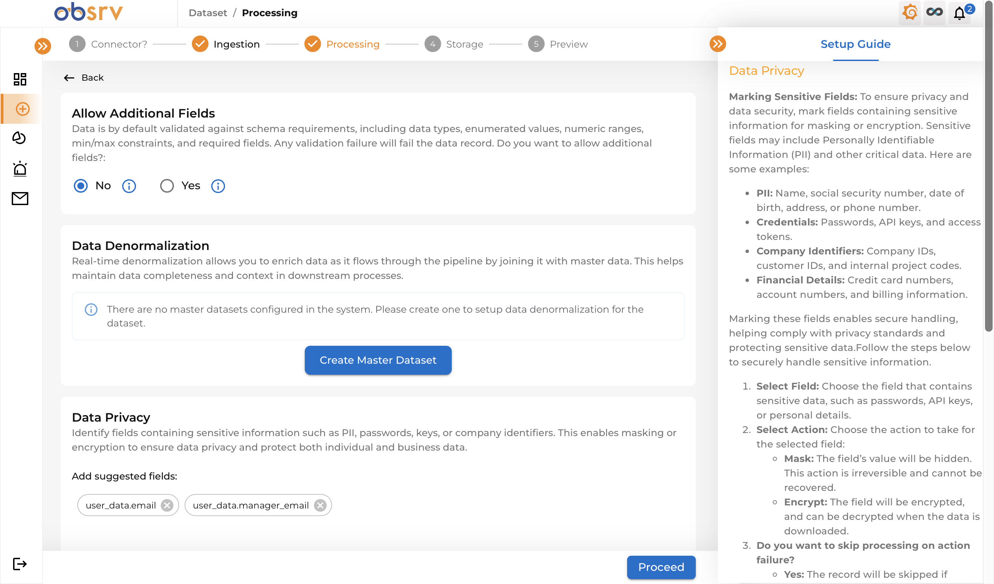The height and width of the screenshot is (584, 994).
Task: Open the metrics pie chart sidebar icon
Action: pyautogui.click(x=19, y=138)
